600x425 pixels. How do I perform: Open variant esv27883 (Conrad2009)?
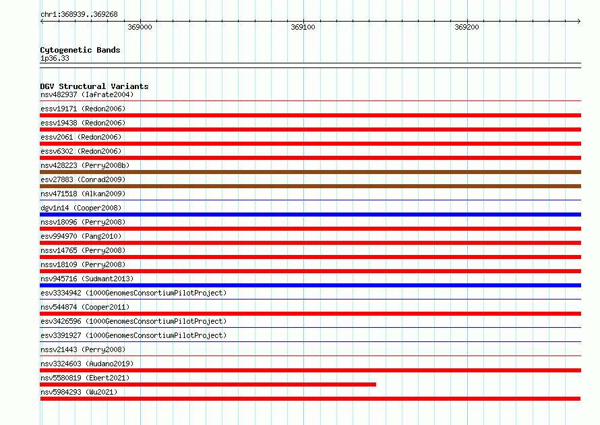coord(83,179)
